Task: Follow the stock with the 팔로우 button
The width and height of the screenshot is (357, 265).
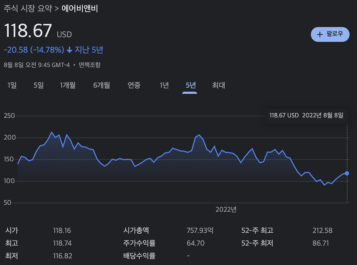Action: (x=330, y=34)
